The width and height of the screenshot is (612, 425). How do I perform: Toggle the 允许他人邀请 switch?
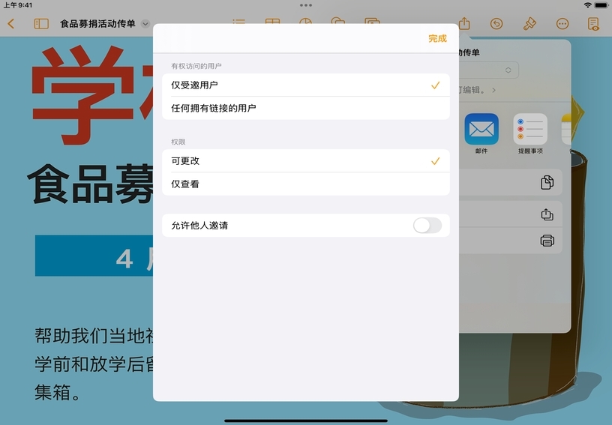click(427, 225)
